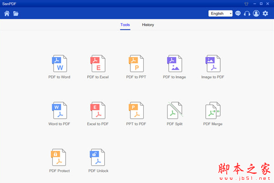The width and height of the screenshot is (274, 183).
Task: Expand the English language dropdown
Action: click(x=220, y=13)
